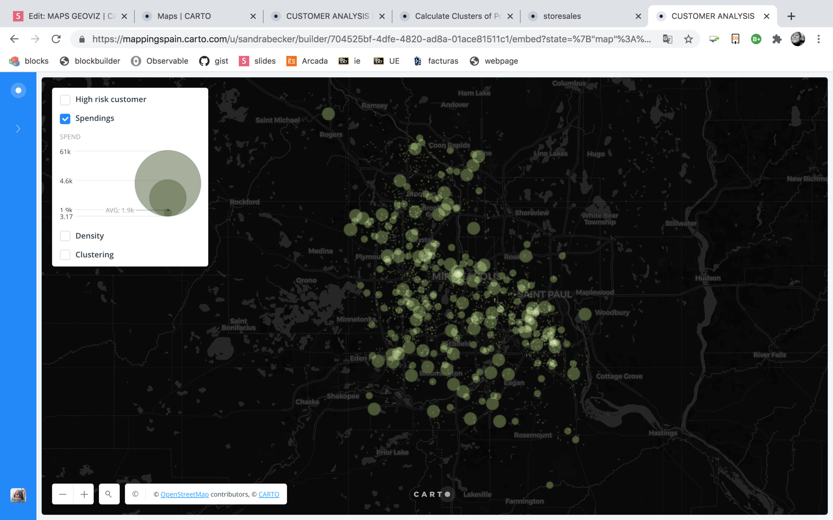Viewport: 833px width, 520px height.
Task: Zoom out with the map minus button
Action: coord(63,494)
